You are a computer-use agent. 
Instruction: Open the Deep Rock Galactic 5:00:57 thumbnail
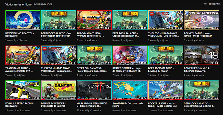(59, 20)
